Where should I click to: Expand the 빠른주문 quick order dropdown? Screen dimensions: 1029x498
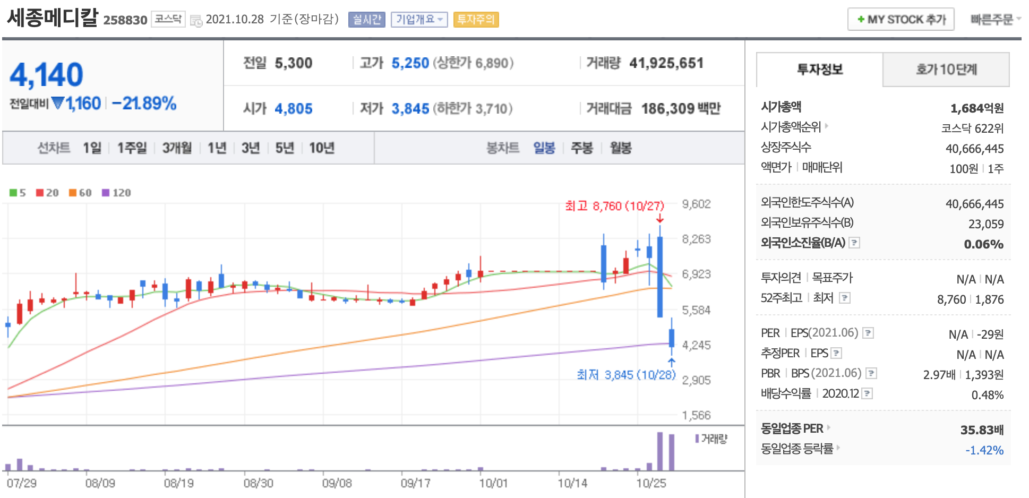(996, 19)
